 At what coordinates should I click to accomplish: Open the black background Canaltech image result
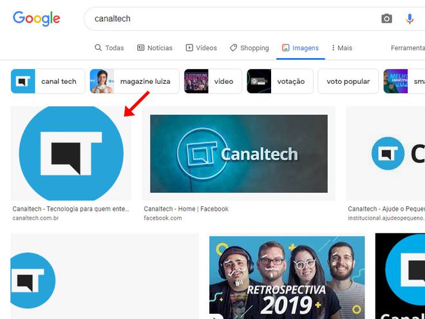click(x=400, y=276)
